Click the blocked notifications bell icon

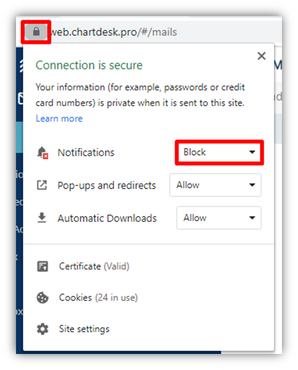pyautogui.click(x=43, y=153)
